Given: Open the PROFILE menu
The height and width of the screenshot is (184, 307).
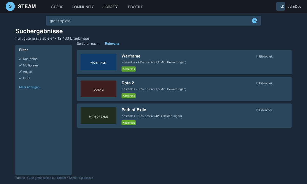Looking at the screenshot, I should click(x=136, y=7).
